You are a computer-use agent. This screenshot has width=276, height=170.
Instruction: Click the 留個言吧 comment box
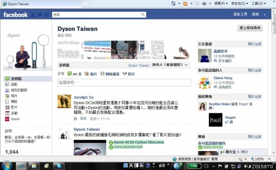click(124, 83)
